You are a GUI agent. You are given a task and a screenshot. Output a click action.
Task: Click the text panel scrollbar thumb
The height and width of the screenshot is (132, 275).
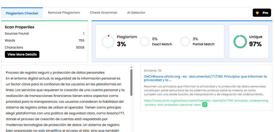(131, 82)
